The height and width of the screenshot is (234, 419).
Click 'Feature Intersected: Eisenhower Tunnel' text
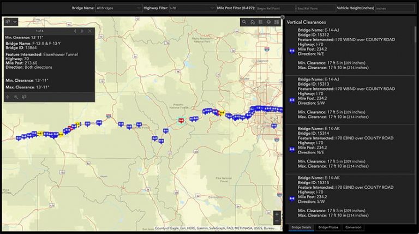point(41,54)
